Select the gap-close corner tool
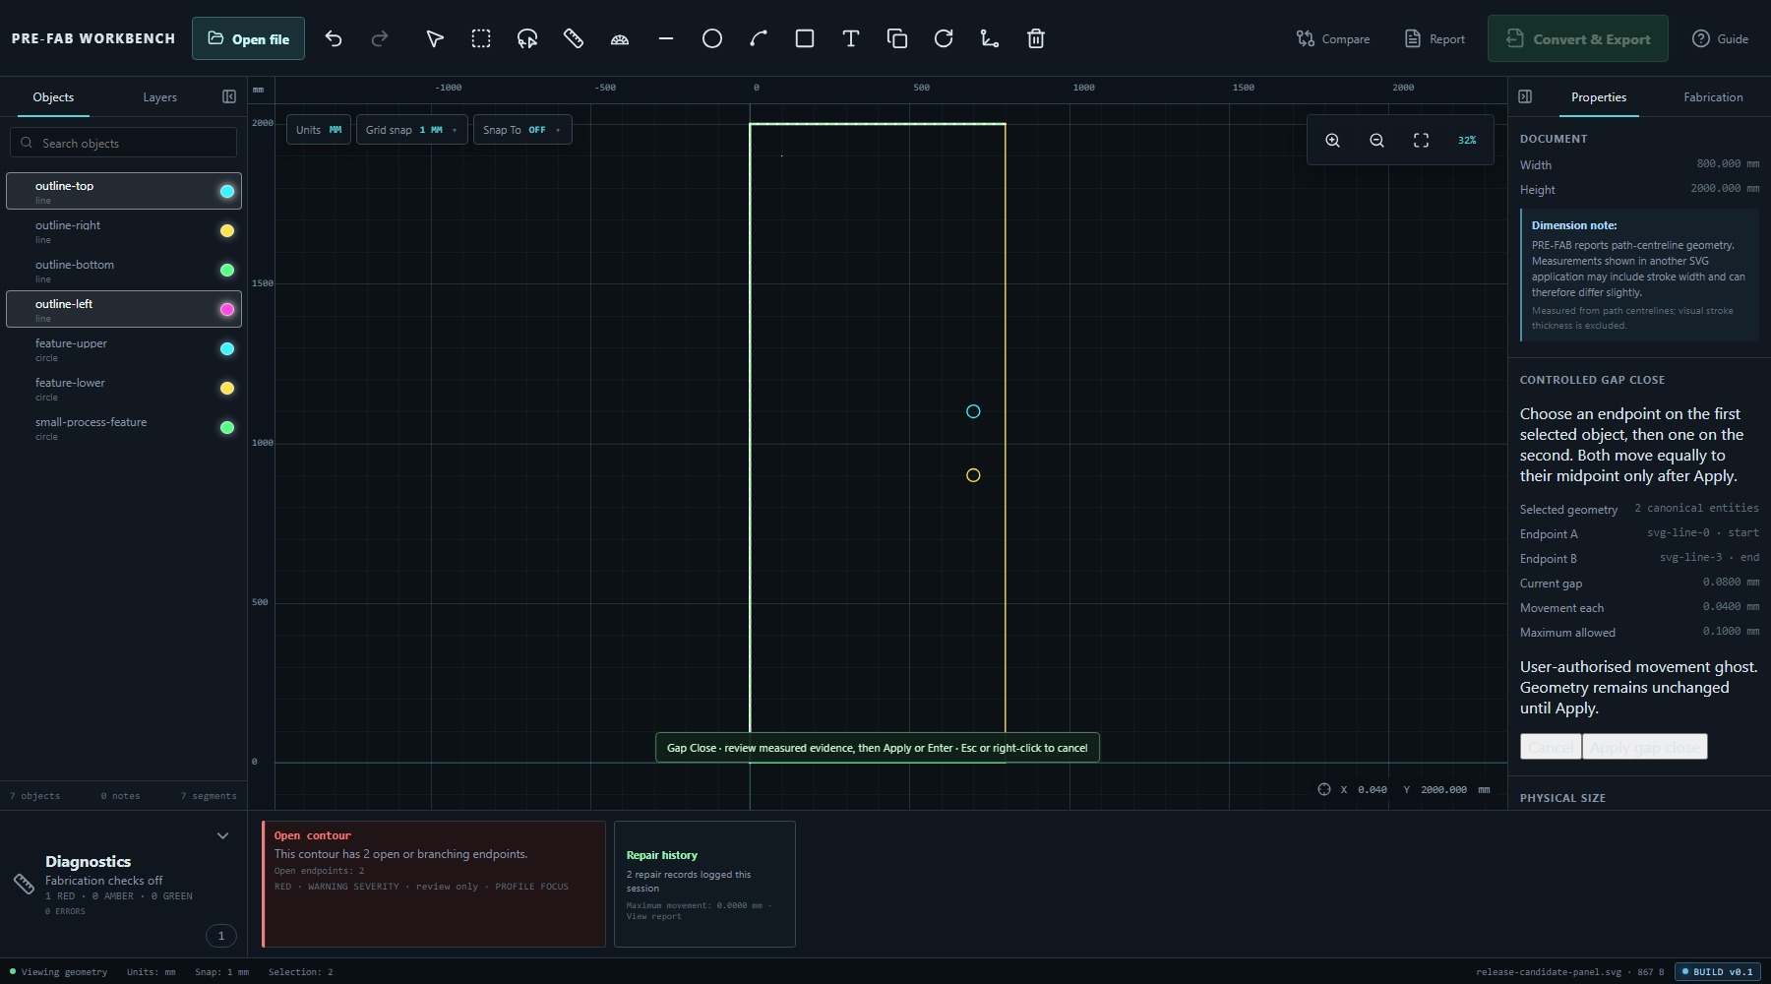1771x984 pixels. coord(990,38)
